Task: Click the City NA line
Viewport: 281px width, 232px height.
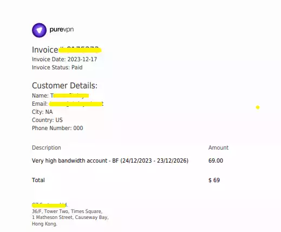Action: point(42,112)
